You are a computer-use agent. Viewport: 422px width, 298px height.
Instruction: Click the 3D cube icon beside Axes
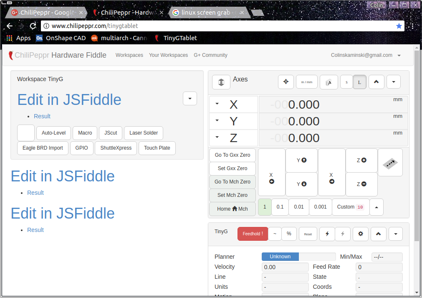pyautogui.click(x=221, y=82)
